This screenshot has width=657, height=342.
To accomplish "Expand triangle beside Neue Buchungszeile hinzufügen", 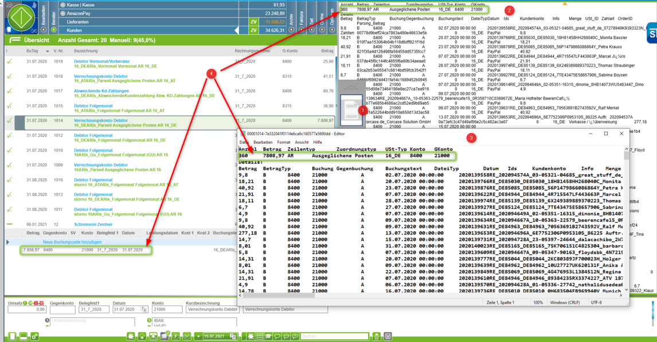I will click(x=7, y=242).
